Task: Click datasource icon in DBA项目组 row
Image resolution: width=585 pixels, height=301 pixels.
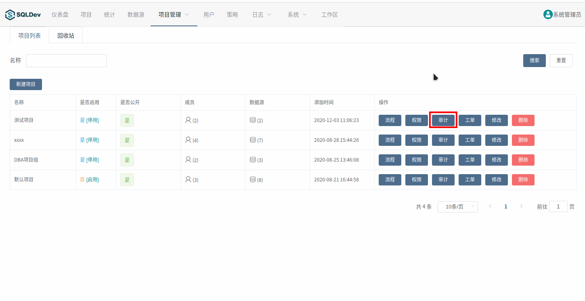Action: pos(253,160)
